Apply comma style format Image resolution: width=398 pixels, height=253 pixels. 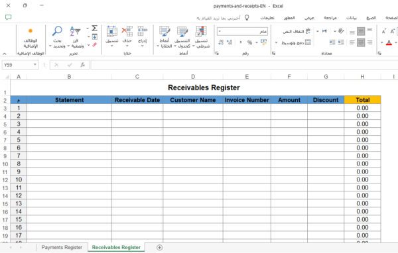click(x=241, y=42)
